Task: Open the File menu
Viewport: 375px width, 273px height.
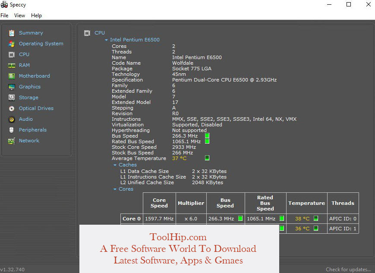Action: click(4, 16)
